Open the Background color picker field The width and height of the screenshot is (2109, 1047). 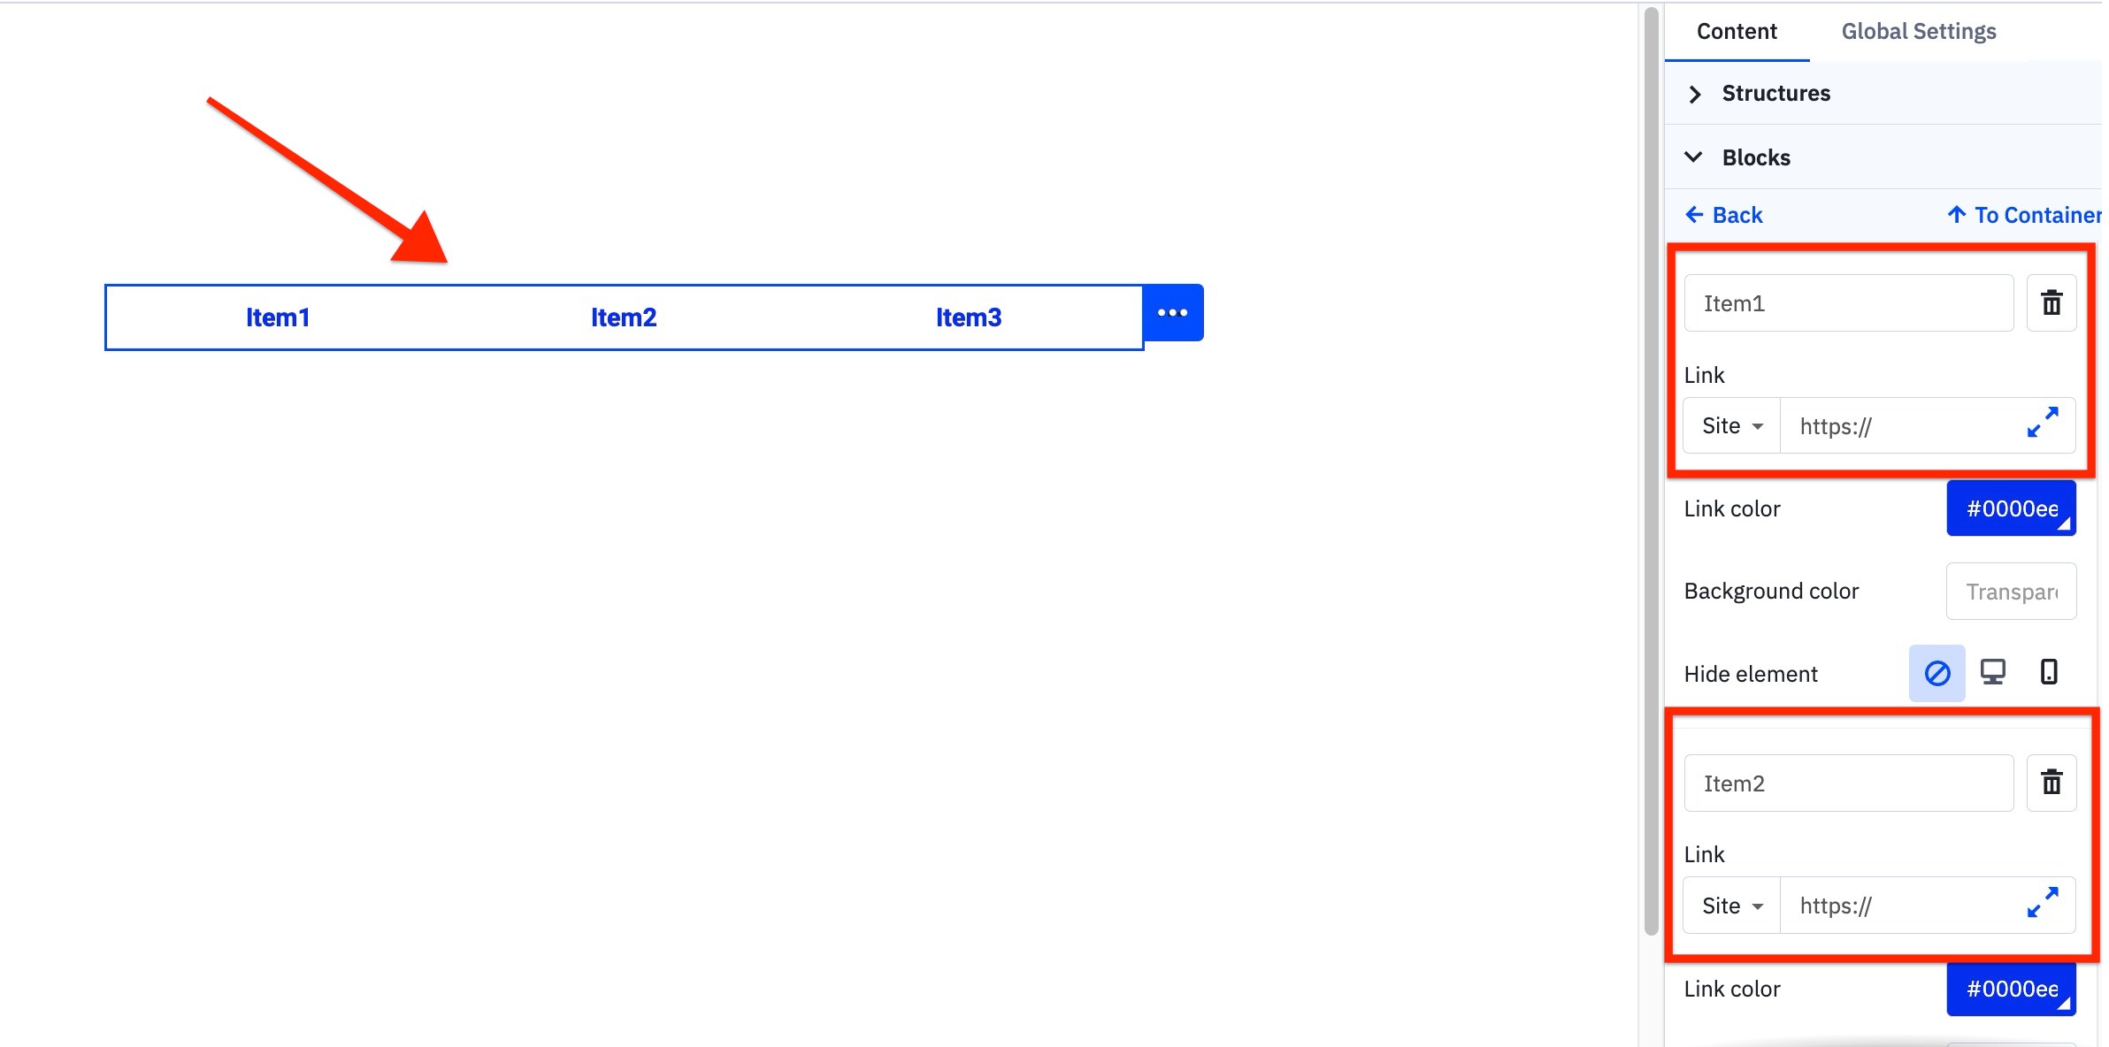click(2010, 592)
